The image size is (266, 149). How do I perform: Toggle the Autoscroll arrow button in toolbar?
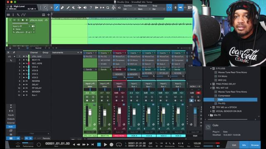(180, 7)
